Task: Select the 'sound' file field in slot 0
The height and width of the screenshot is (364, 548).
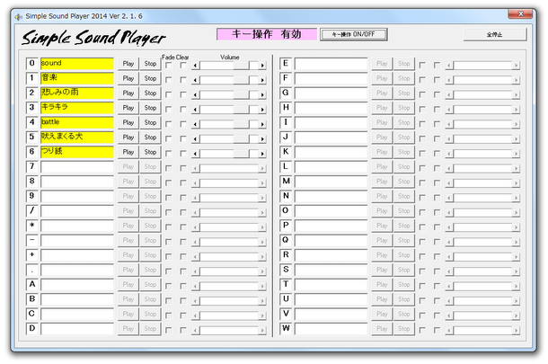Action: coord(77,64)
